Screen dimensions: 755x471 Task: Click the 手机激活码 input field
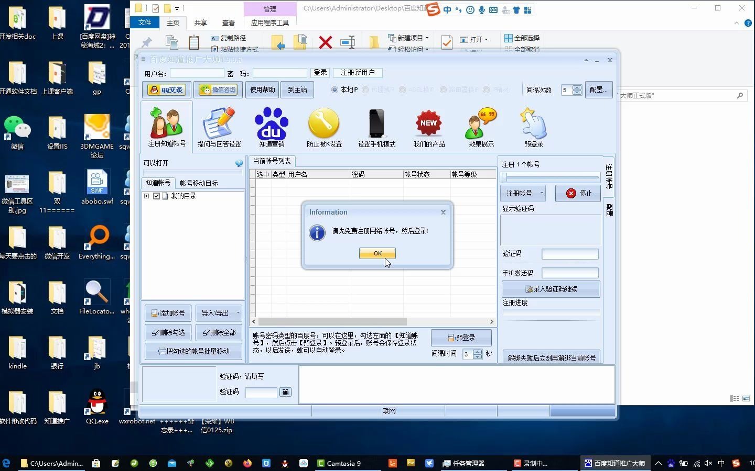pyautogui.click(x=570, y=273)
